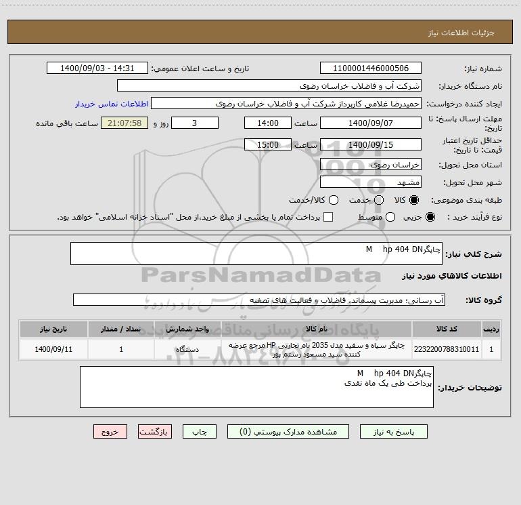Viewport: 521px width, 505px height.
Task: Select the کالا radio button
Action: (x=414, y=200)
